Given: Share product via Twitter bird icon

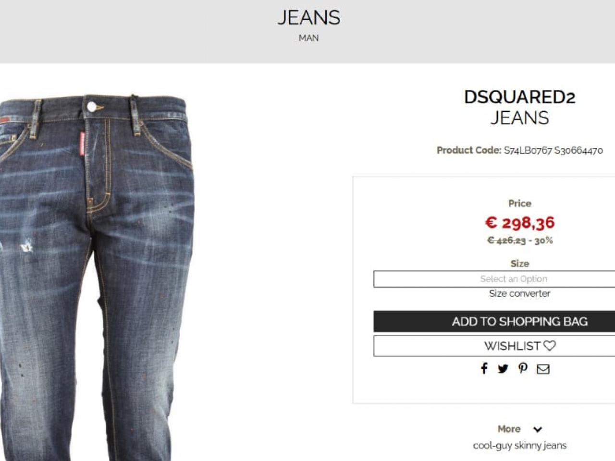Looking at the screenshot, I should pos(503,369).
